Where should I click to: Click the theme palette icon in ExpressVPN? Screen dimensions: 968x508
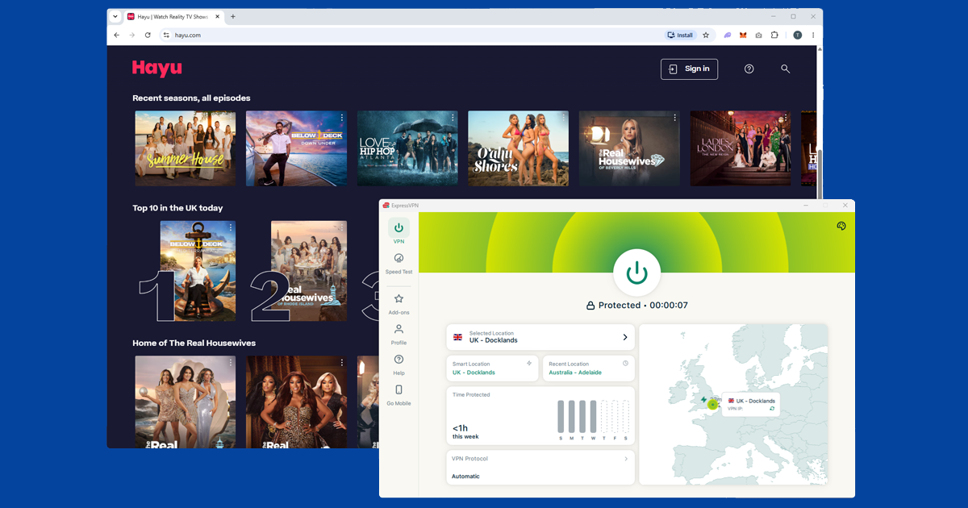click(x=841, y=227)
